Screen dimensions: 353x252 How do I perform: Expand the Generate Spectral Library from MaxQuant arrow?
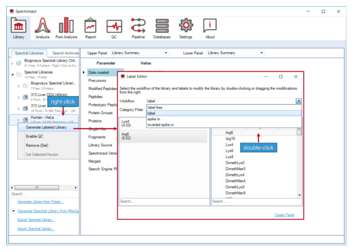pyautogui.click(x=13, y=211)
